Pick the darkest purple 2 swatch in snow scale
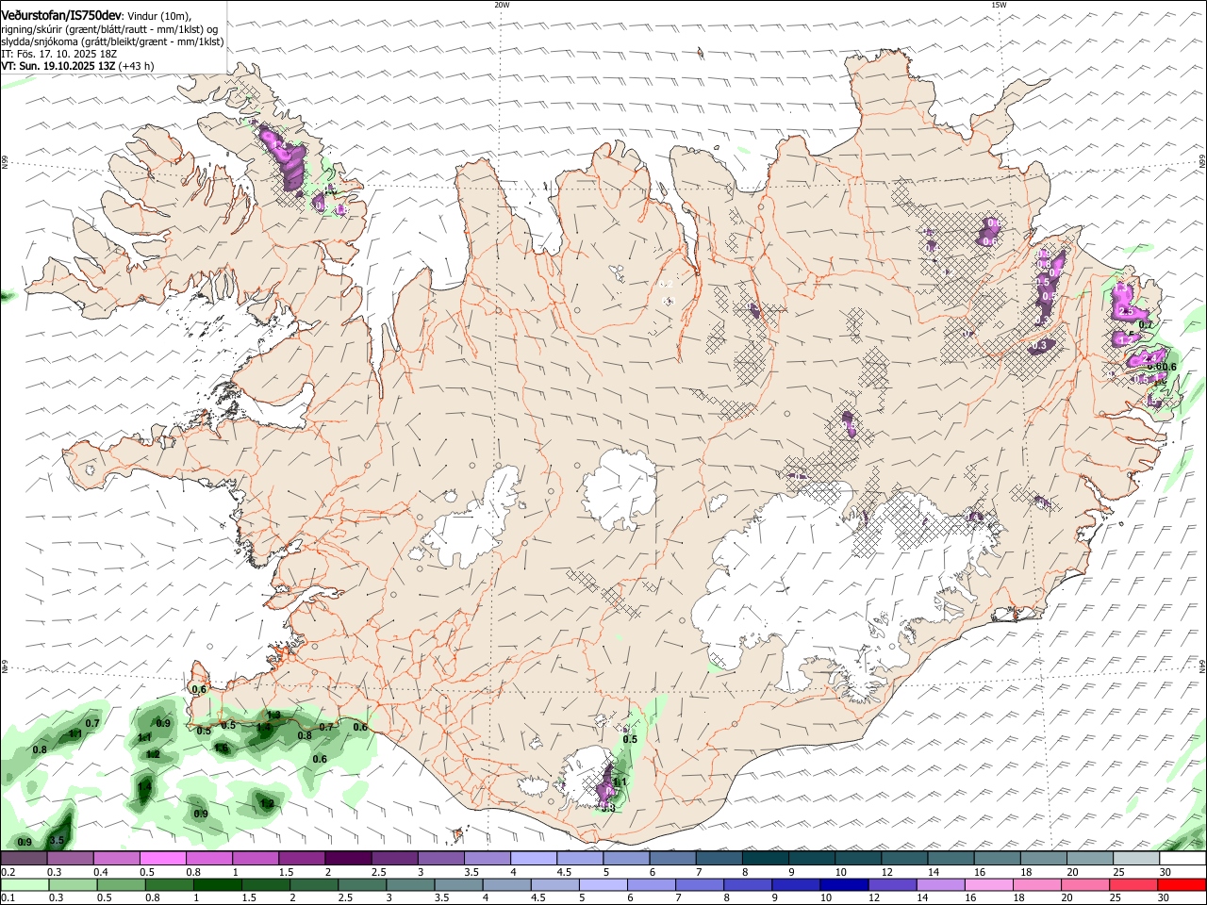 click(x=347, y=859)
